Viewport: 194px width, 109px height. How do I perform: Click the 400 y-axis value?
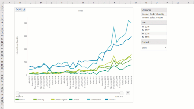pos(25,23)
